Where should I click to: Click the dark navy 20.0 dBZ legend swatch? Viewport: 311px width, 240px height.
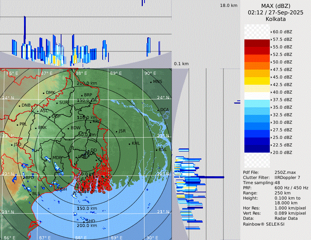(257, 149)
